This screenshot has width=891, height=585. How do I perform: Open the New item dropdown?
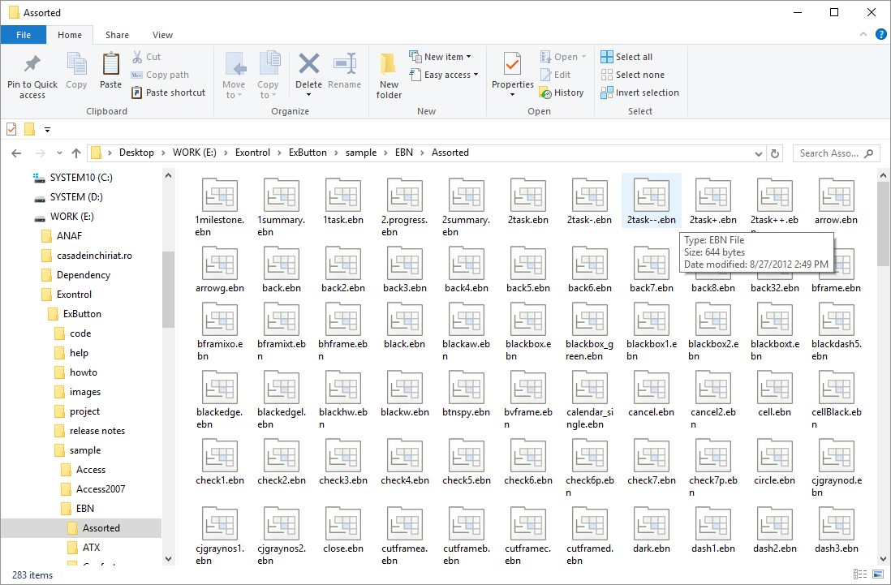click(x=443, y=55)
